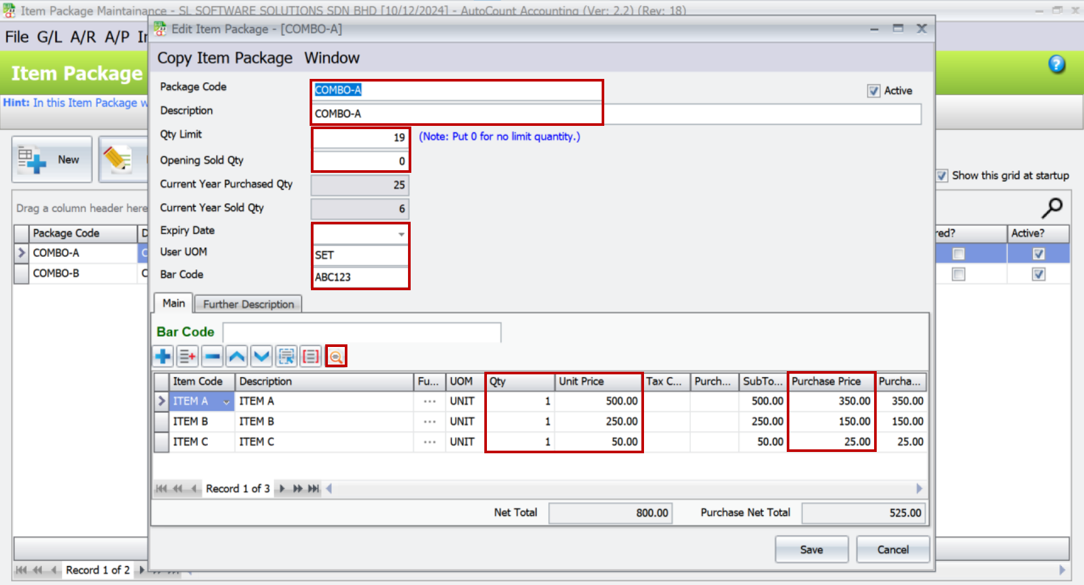Viewport: 1084px width, 585px height.
Task: Click the Package Code column header in main grid
Action: pos(83,233)
